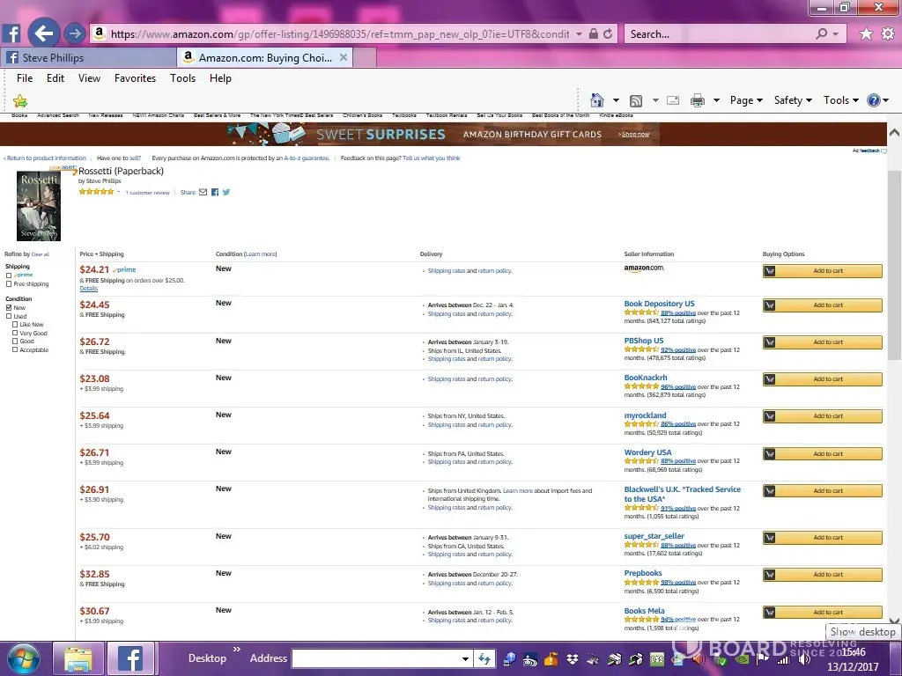902x676 pixels.
Task: Open Windows Start button on taskbar
Action: (x=24, y=658)
